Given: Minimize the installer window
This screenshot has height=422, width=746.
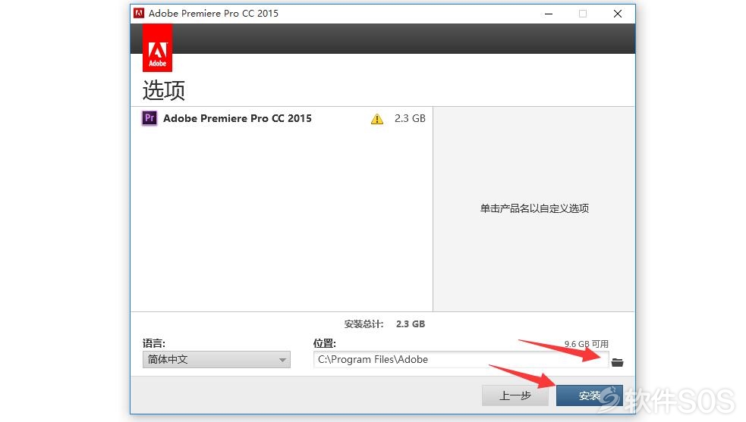Looking at the screenshot, I should pos(549,14).
